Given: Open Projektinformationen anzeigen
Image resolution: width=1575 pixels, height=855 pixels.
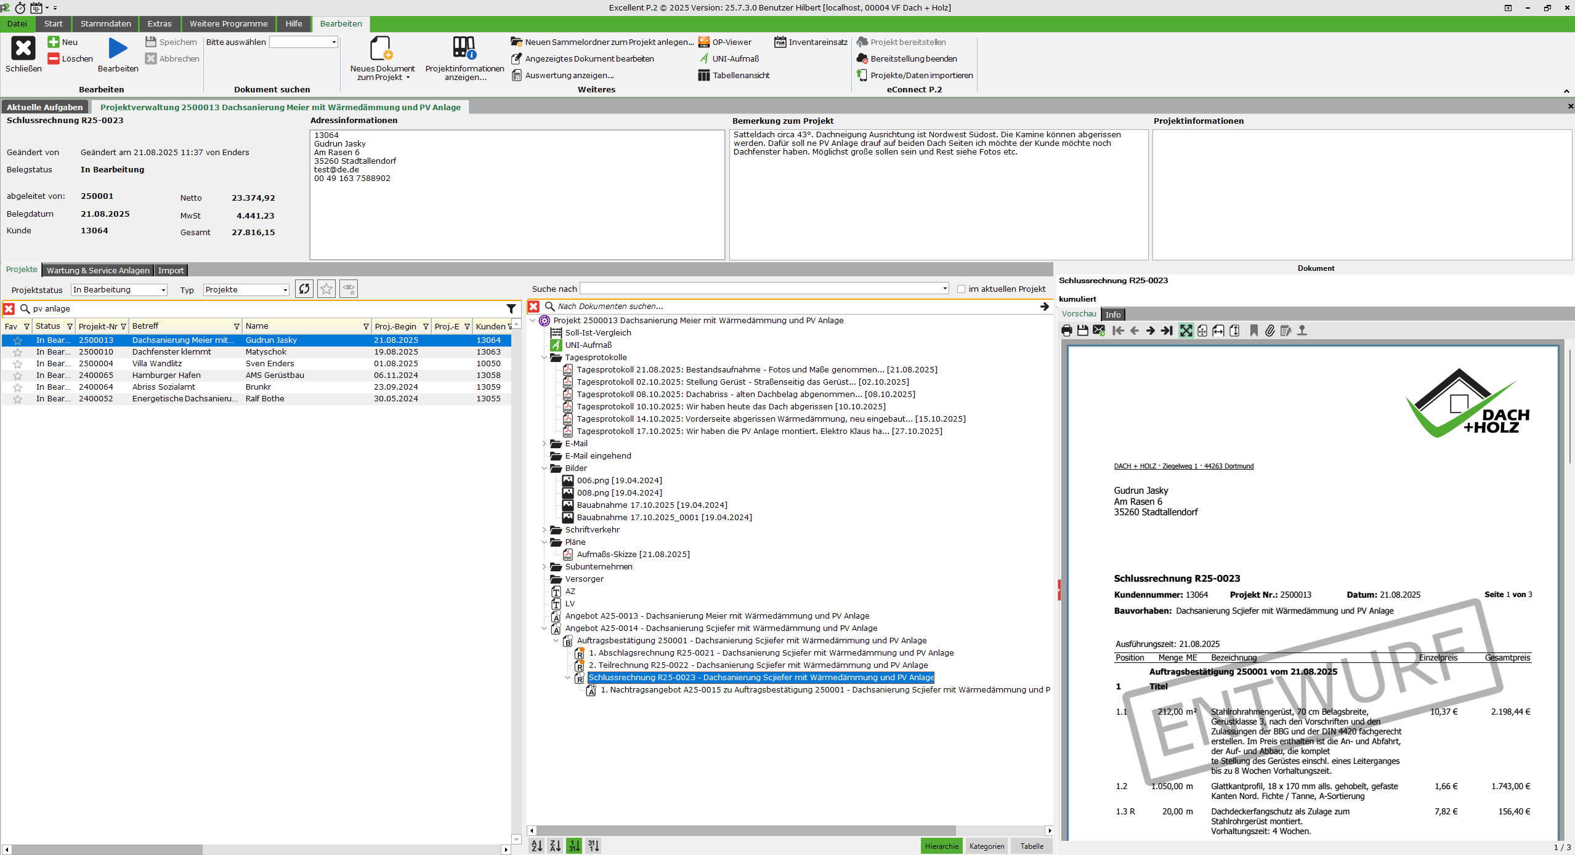Looking at the screenshot, I should coord(464,58).
